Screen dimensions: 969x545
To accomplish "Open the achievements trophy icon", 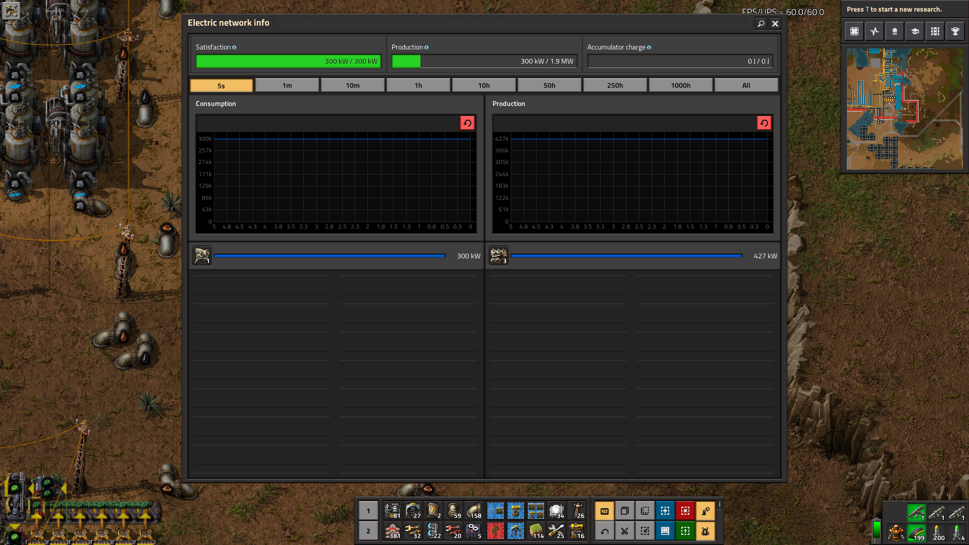I will pyautogui.click(x=955, y=31).
